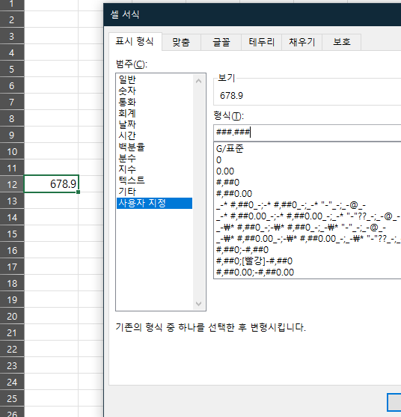Select row 20 header
Viewport: 401px width, 417px height.
click(12, 316)
